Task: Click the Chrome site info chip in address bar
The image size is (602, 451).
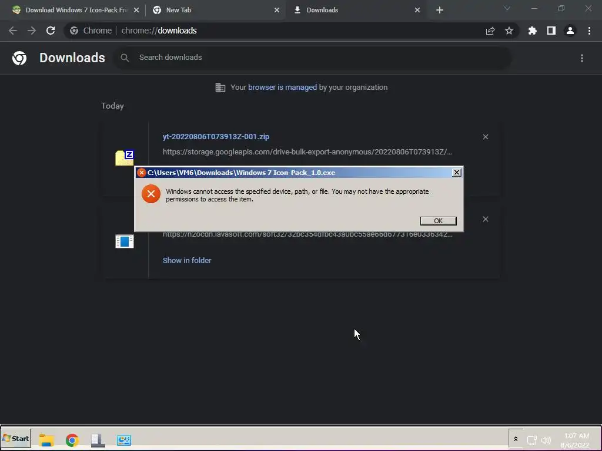Action: (x=91, y=31)
